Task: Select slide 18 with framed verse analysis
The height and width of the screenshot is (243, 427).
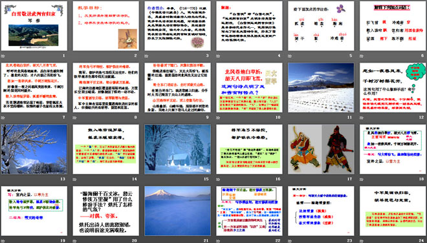Action: pyautogui.click(x=393, y=149)
